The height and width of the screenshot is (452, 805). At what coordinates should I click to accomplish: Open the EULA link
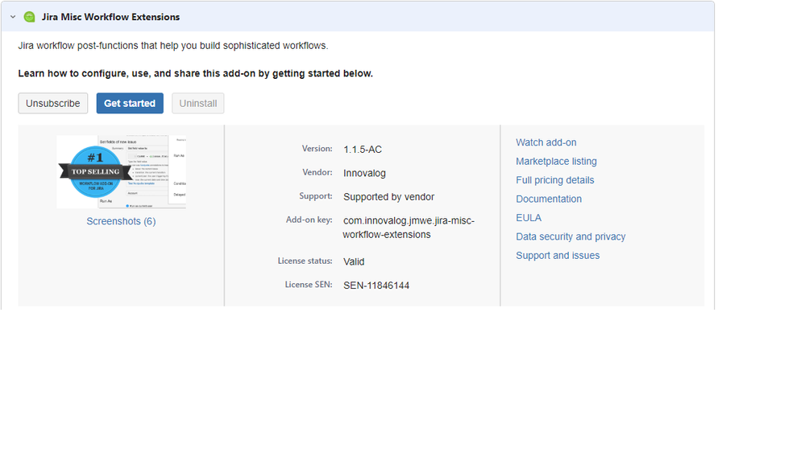click(529, 218)
